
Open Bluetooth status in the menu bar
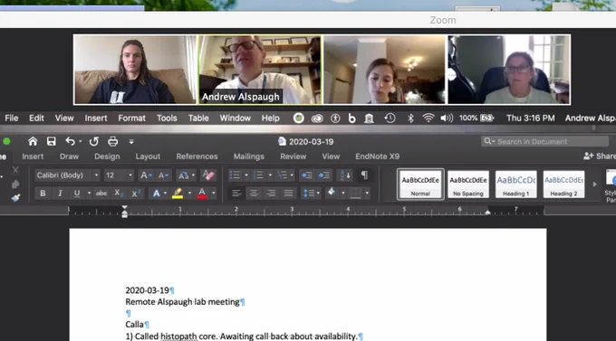pos(410,118)
